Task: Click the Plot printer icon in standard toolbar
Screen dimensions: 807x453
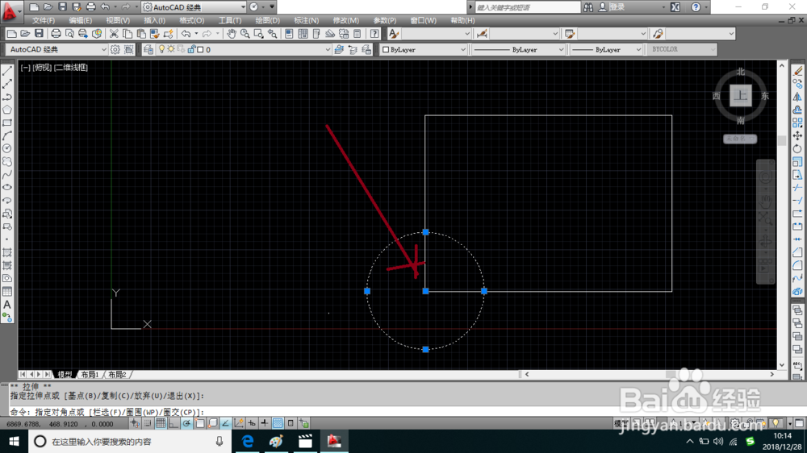Action: coord(56,34)
